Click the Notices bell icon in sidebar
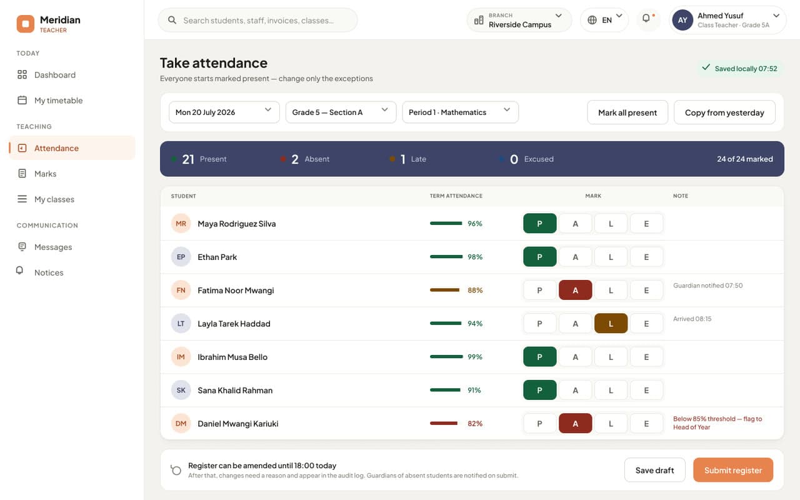The width and height of the screenshot is (800, 500). coord(20,271)
